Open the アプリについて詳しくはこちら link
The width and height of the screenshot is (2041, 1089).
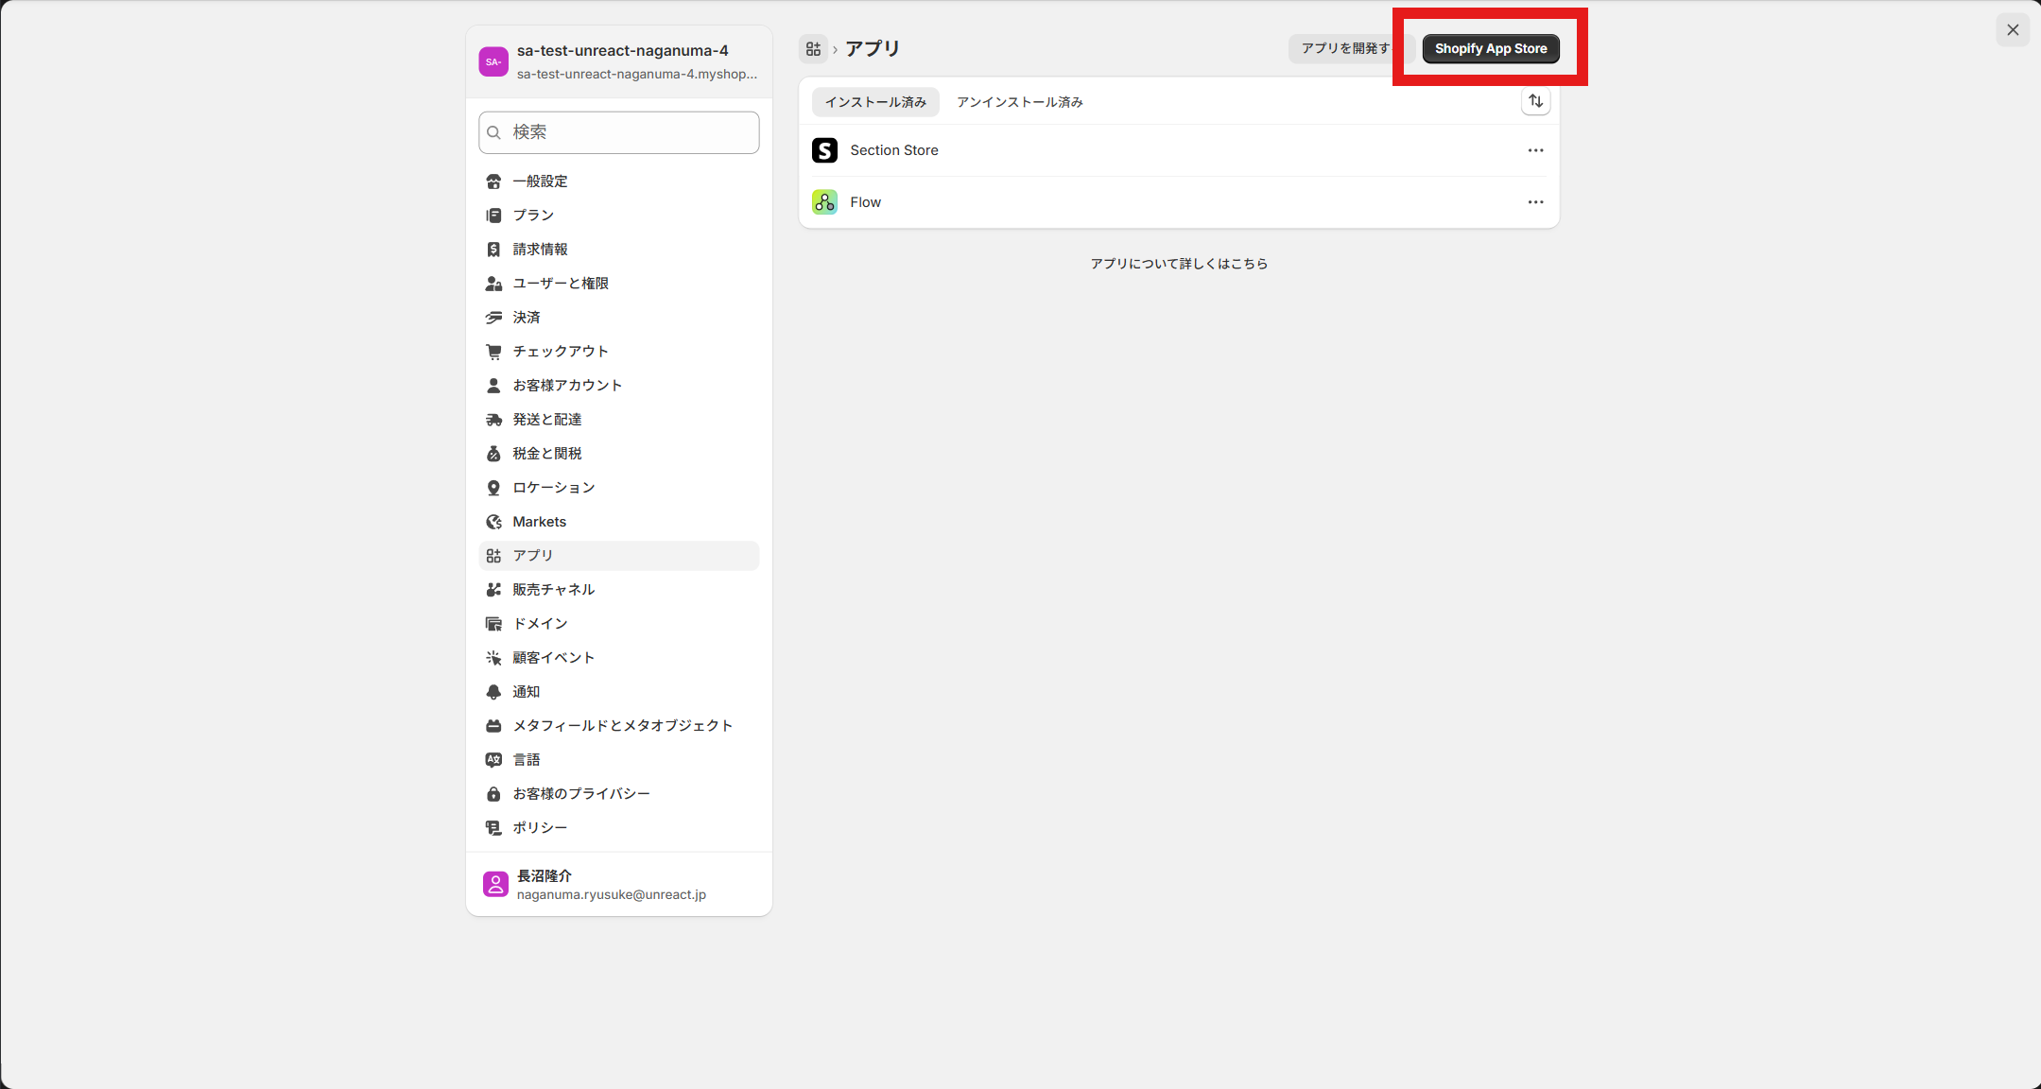pos(1179,263)
